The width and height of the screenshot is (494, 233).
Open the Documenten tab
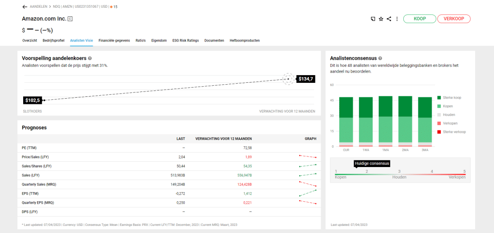click(214, 40)
